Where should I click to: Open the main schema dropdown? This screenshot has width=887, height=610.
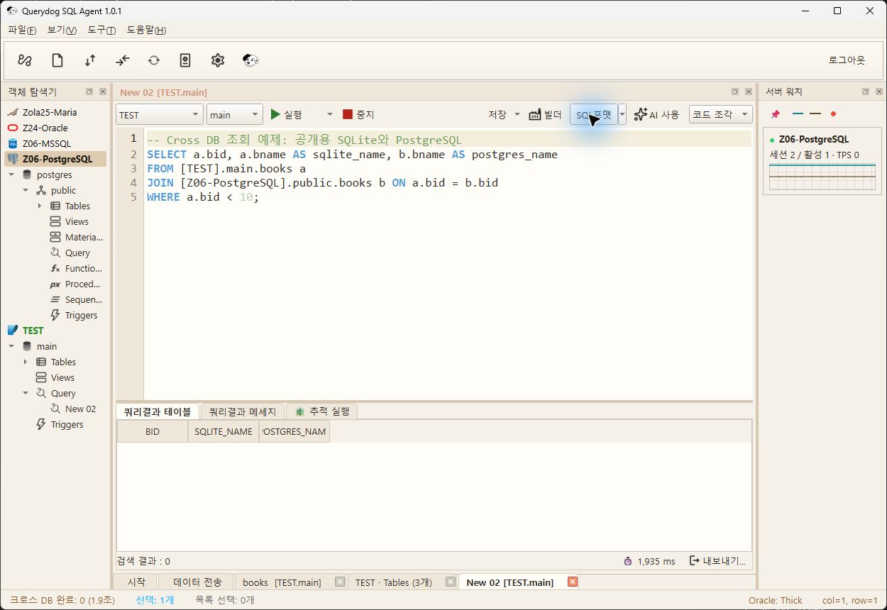click(x=235, y=115)
